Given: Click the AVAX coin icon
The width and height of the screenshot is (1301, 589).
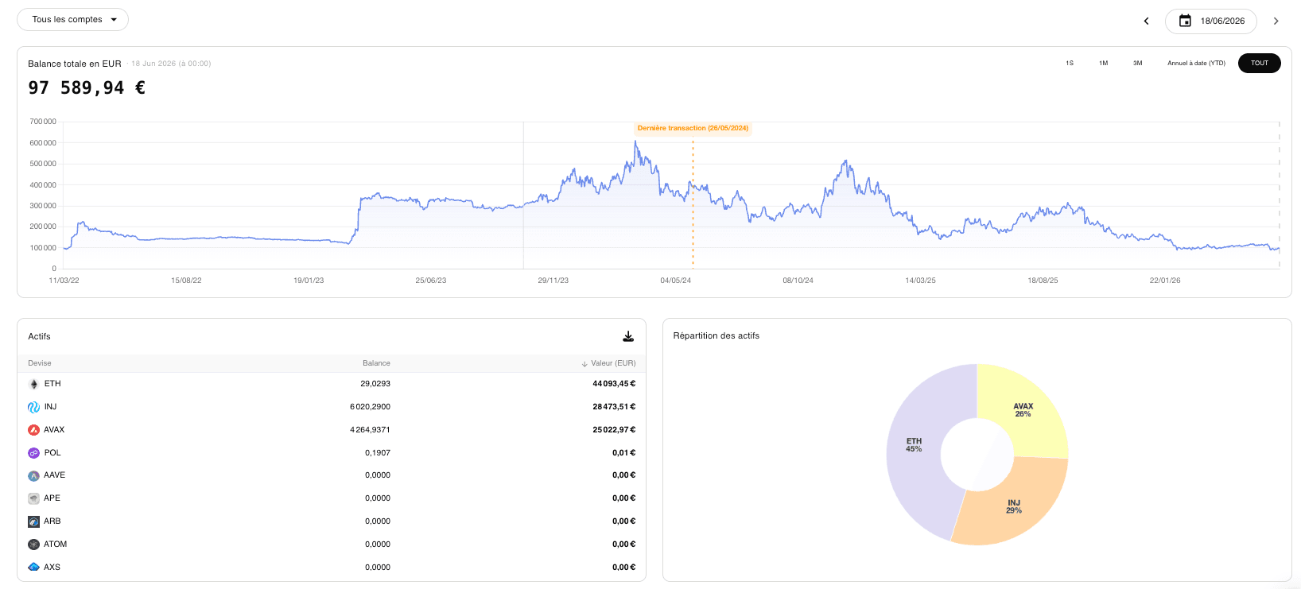Looking at the screenshot, I should (x=33, y=430).
